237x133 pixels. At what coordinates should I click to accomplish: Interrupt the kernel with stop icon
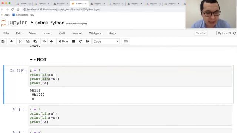[73, 41]
